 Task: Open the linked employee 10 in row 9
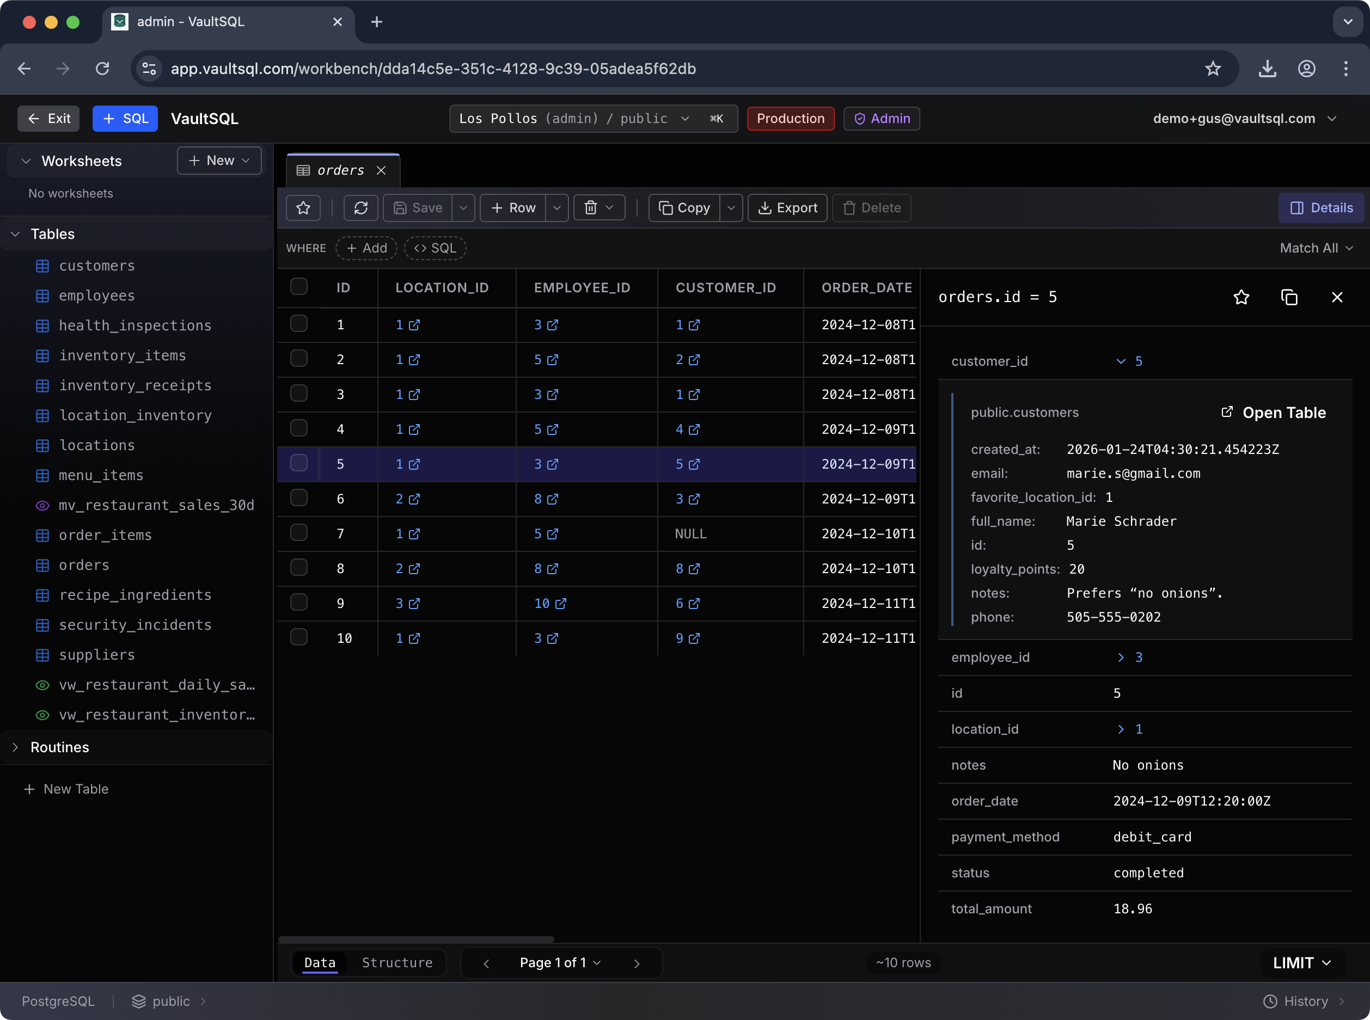point(560,604)
